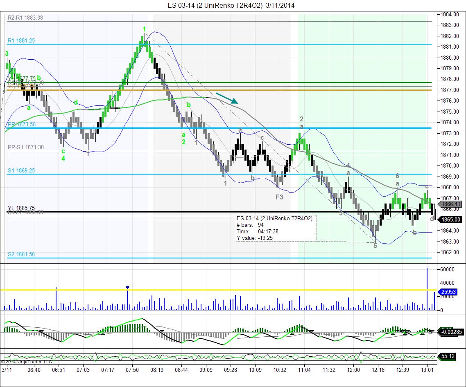Click the -0.00285 indicator value marker
The width and height of the screenshot is (466, 387).
coord(450,331)
